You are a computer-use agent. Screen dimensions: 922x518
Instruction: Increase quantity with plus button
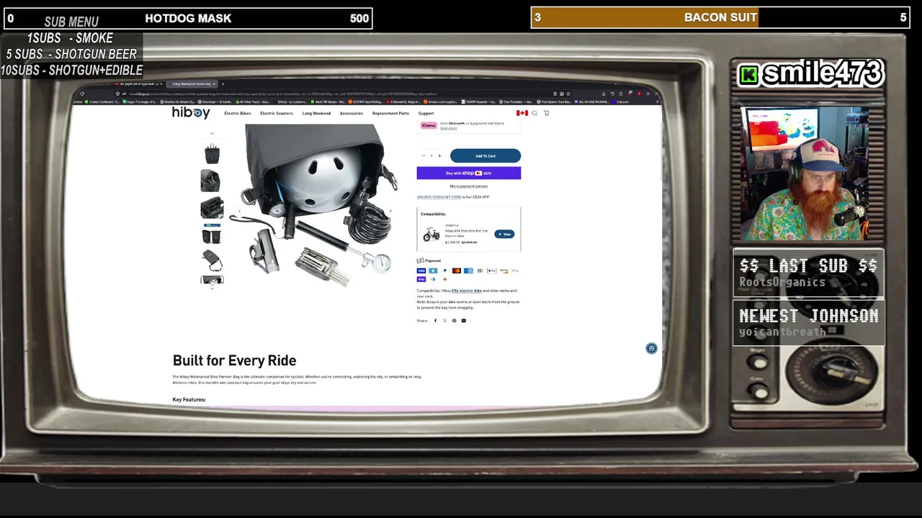click(439, 156)
